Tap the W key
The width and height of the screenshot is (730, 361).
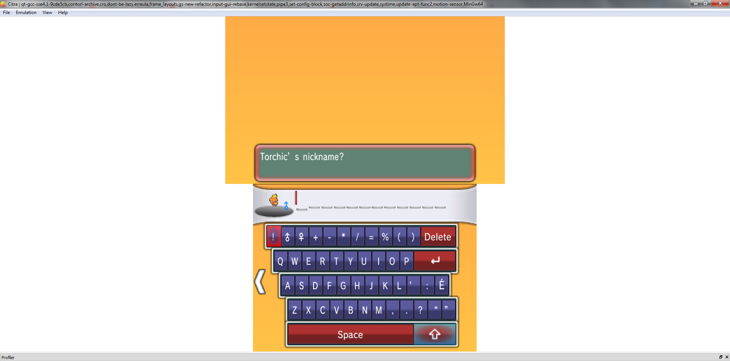coord(294,261)
